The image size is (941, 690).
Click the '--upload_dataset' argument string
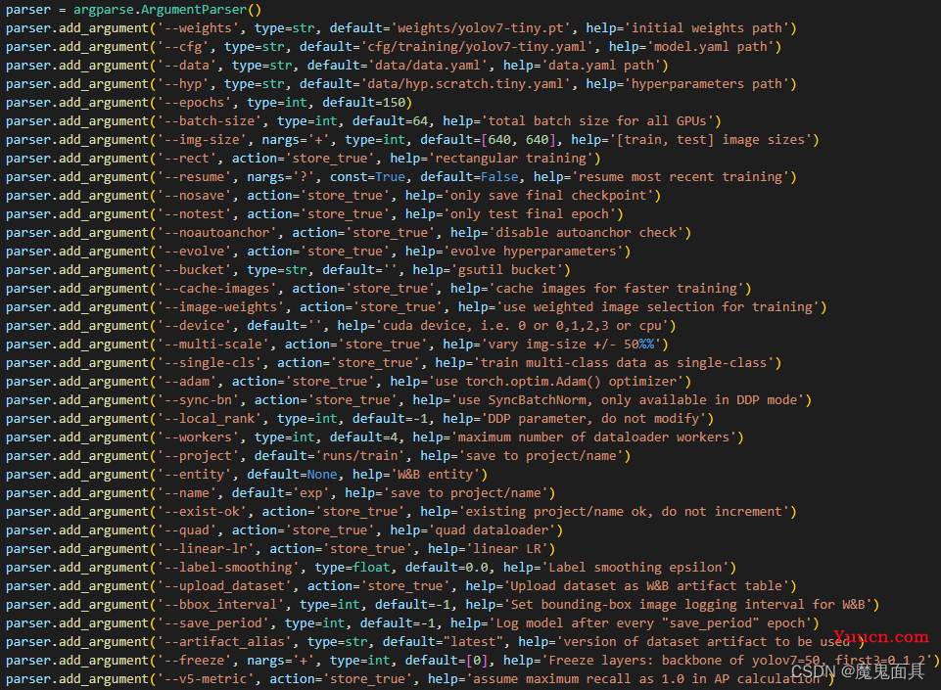coord(224,586)
